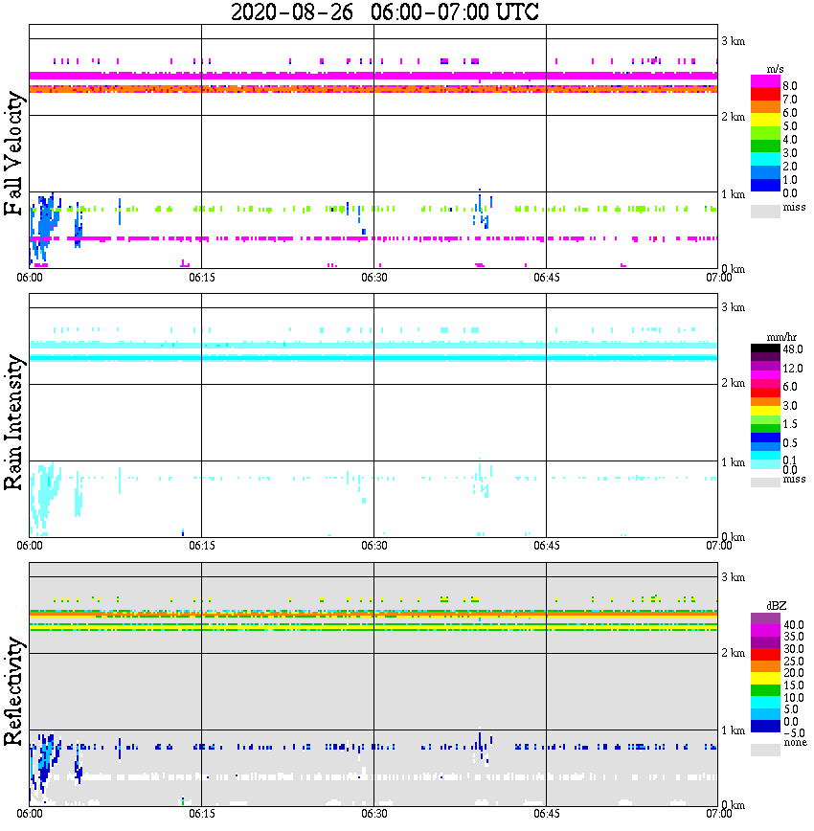Click the '3 km' label on the Fall Velocity plot
Screen dimensions: 814x831
(734, 41)
